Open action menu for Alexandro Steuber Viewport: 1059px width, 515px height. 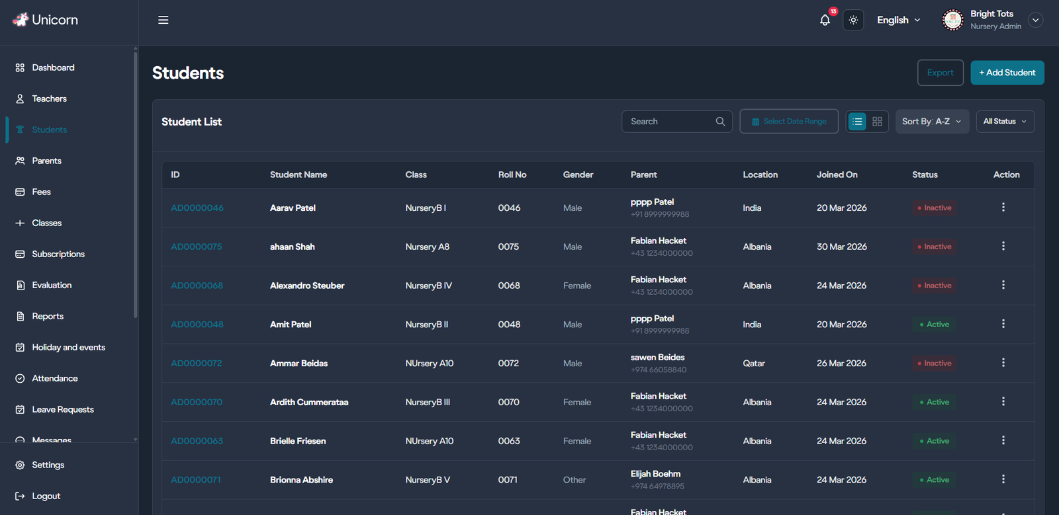pos(1003,285)
